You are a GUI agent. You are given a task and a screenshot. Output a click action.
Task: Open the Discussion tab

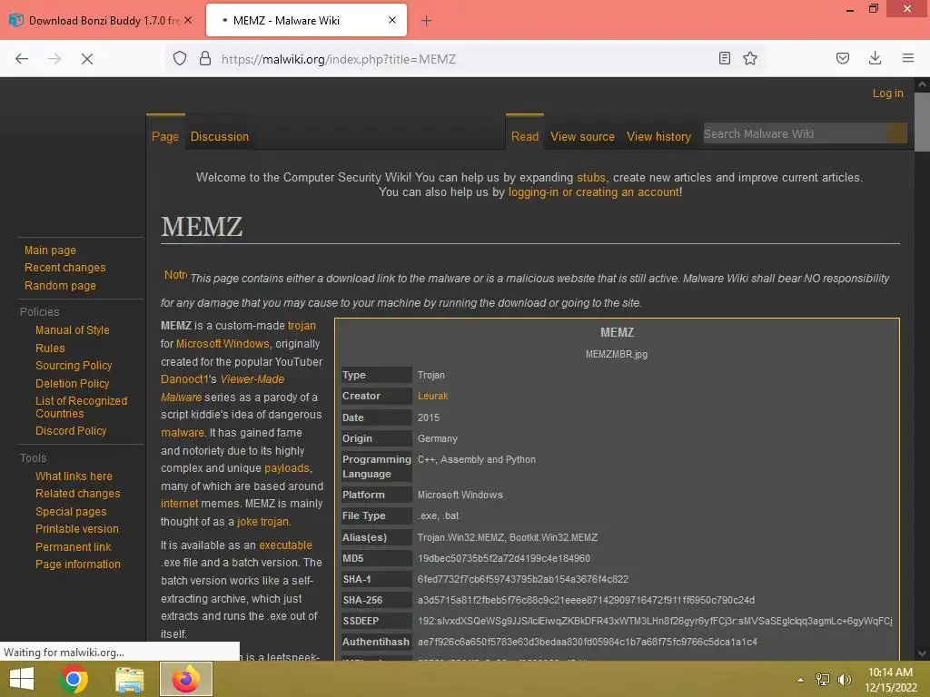(x=220, y=136)
